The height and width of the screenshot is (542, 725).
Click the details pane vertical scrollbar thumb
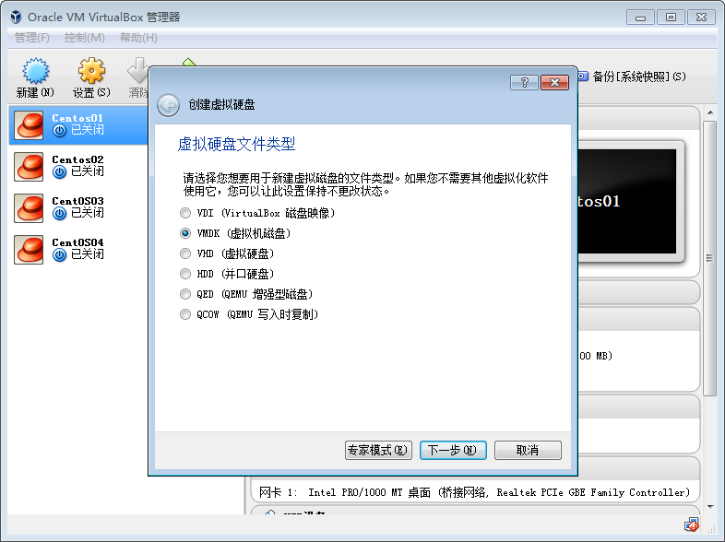(709, 258)
